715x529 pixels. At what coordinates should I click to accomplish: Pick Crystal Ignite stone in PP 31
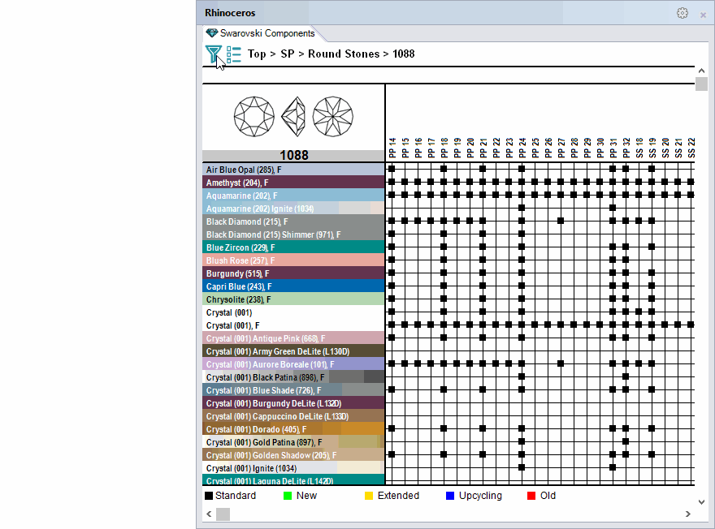613,467
